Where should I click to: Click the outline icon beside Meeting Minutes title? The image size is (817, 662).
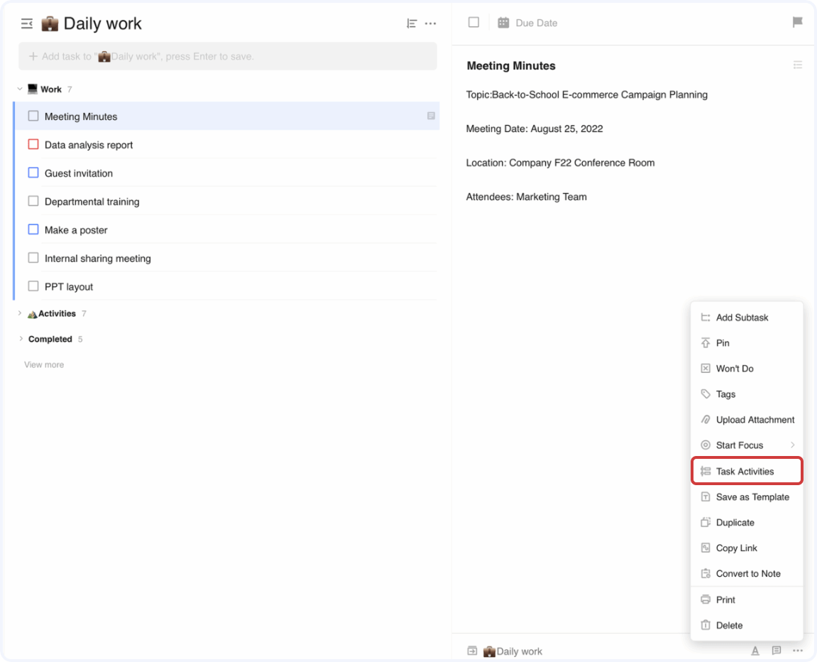[798, 65]
